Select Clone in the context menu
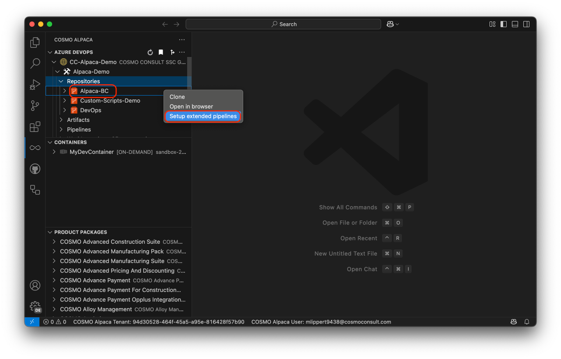 (x=177, y=96)
